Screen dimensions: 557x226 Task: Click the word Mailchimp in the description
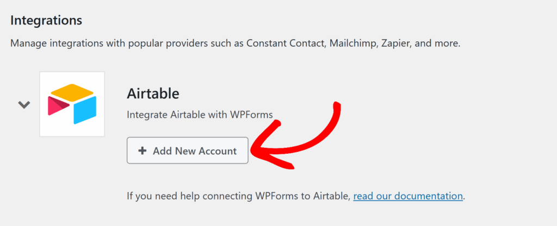348,43
